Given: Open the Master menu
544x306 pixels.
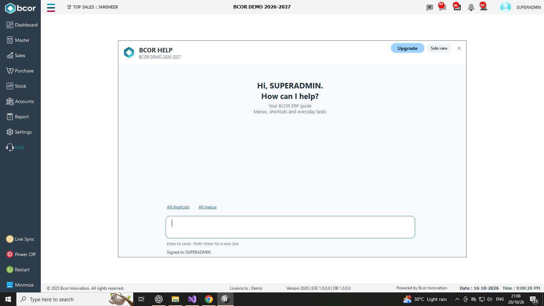Looking at the screenshot, I should [18, 40].
